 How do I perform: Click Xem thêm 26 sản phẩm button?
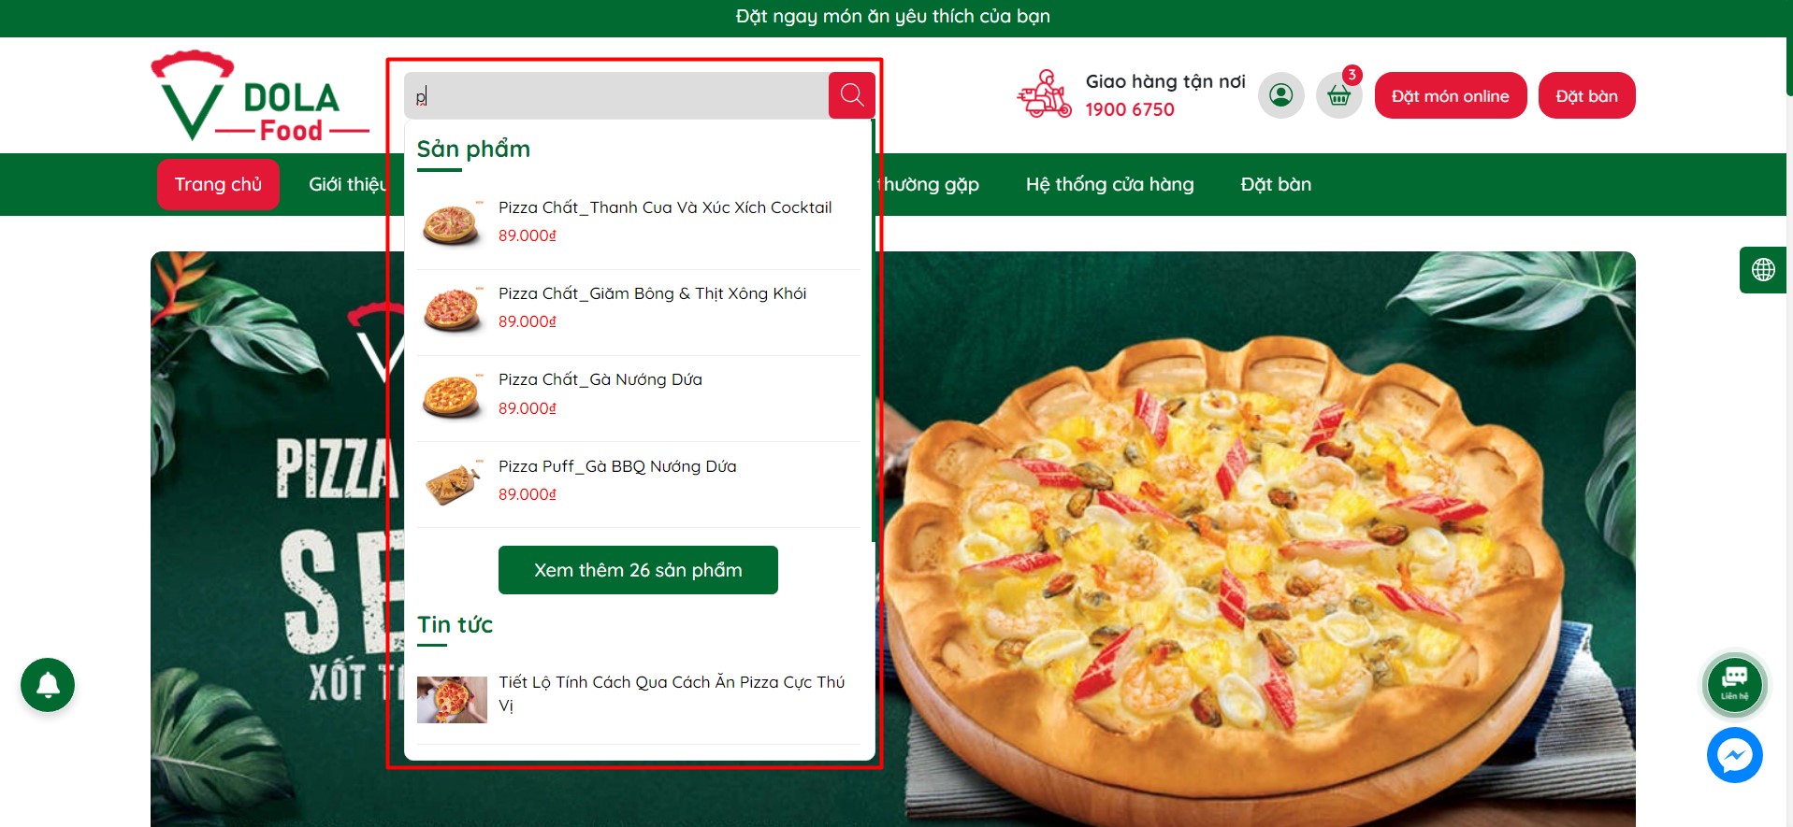(x=638, y=570)
